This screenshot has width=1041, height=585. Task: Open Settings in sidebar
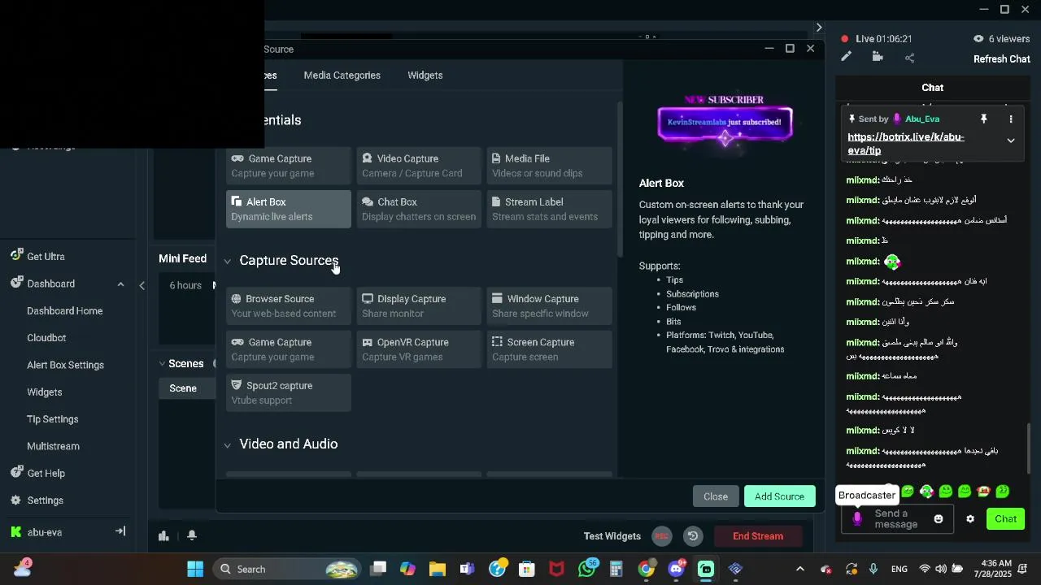pyautogui.click(x=45, y=500)
